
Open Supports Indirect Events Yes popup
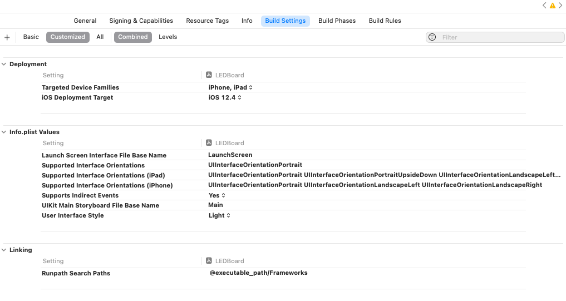pos(216,195)
